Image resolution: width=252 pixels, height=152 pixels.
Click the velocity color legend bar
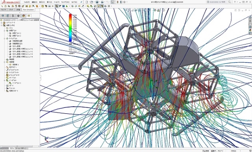coord(71,28)
